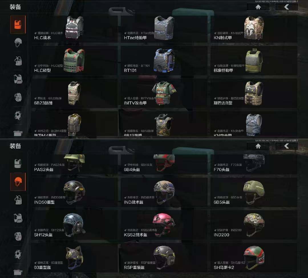Select the BT101 blue armor vest
308x278 pixels.
point(164,61)
